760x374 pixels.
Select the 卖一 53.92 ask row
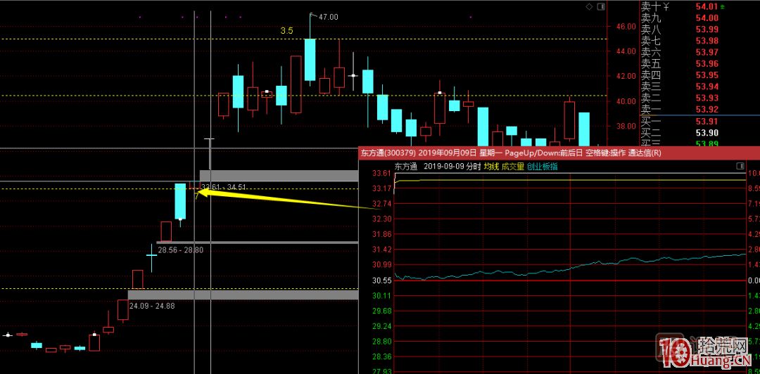coord(697,109)
